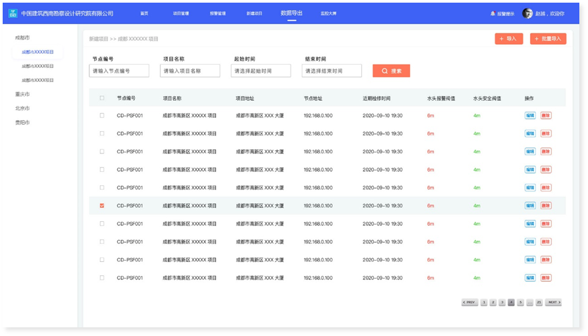The height and width of the screenshot is (336, 588).
Task: Click the company name in header
Action: 67,13
